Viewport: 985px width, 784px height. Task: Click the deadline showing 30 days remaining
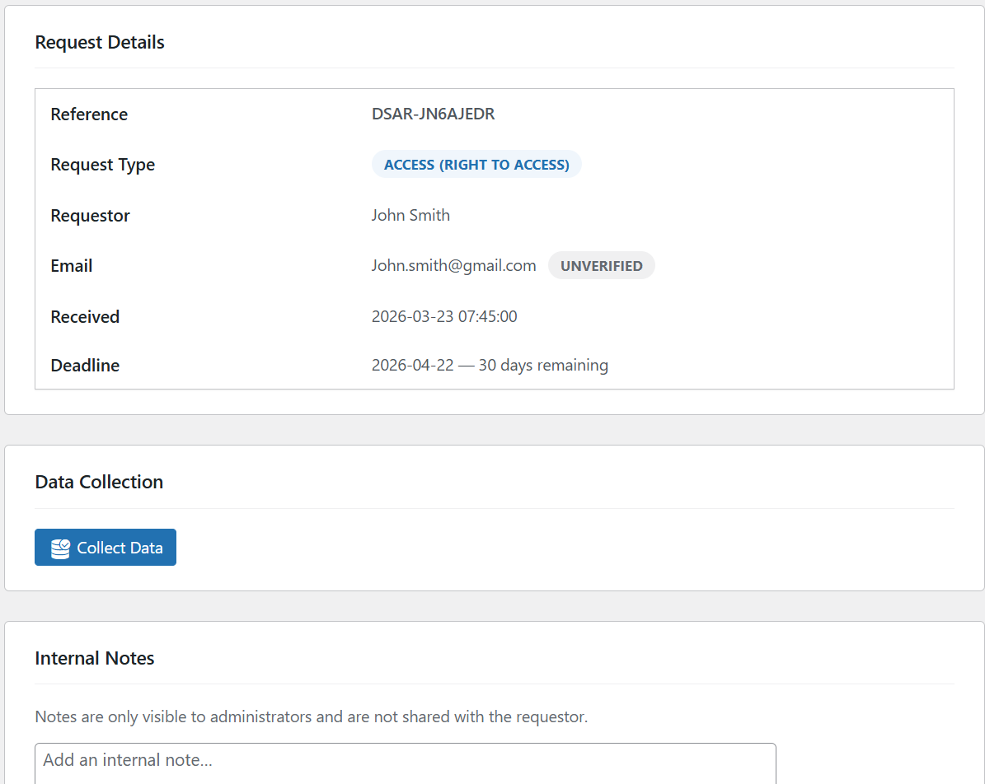(x=490, y=366)
